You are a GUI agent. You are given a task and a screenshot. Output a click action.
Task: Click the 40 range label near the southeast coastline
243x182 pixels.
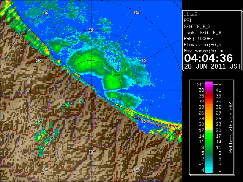(144, 121)
